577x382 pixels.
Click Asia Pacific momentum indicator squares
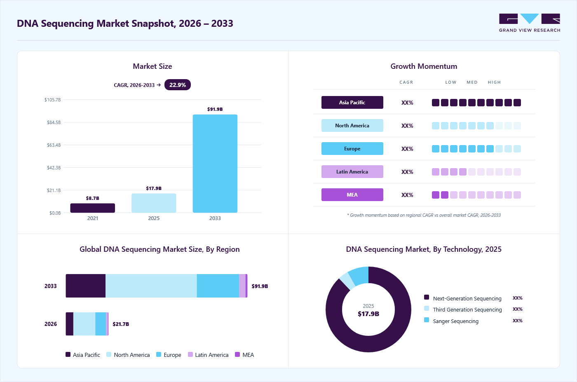(x=476, y=103)
